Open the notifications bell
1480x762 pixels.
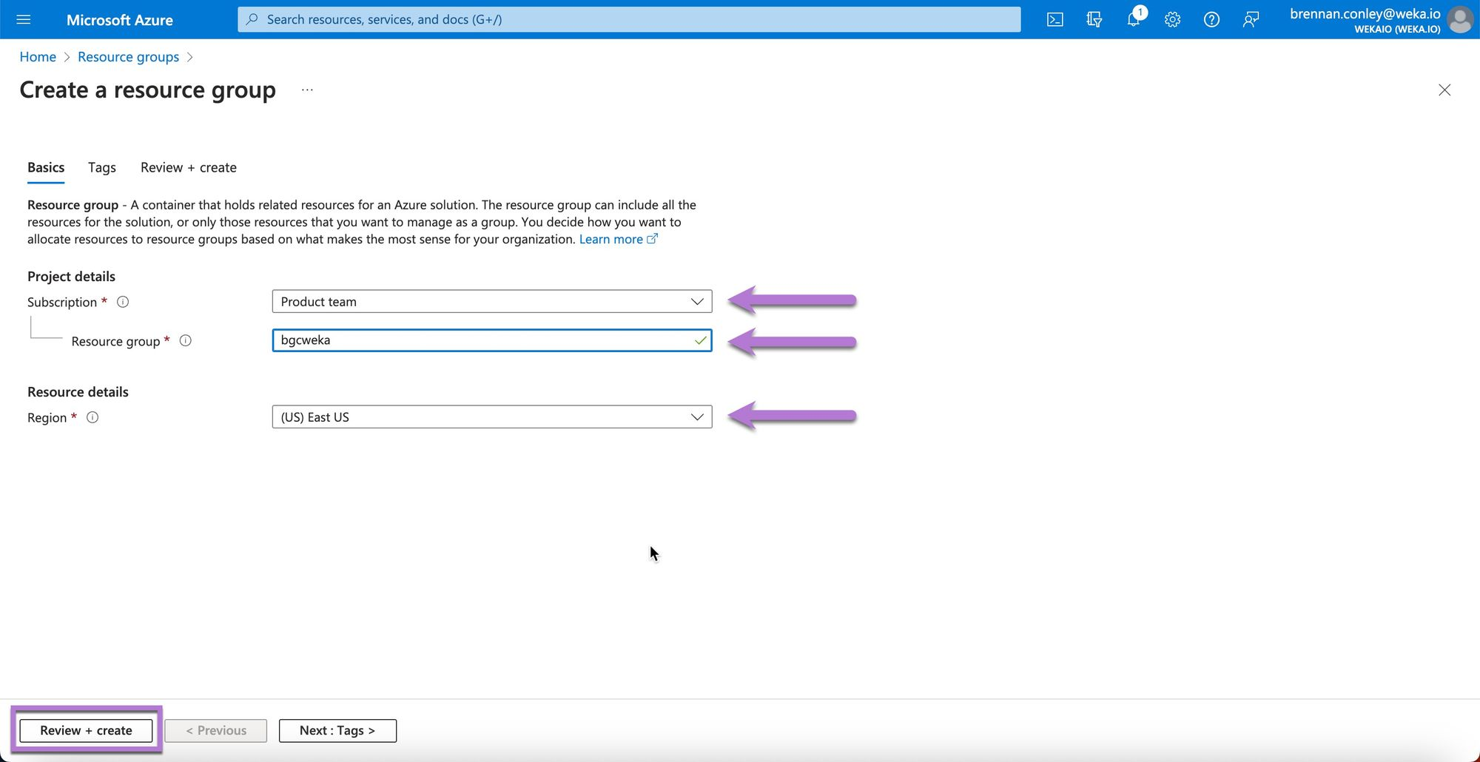(x=1133, y=20)
